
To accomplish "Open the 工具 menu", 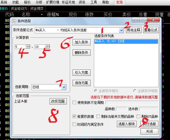I will (94, 2).
